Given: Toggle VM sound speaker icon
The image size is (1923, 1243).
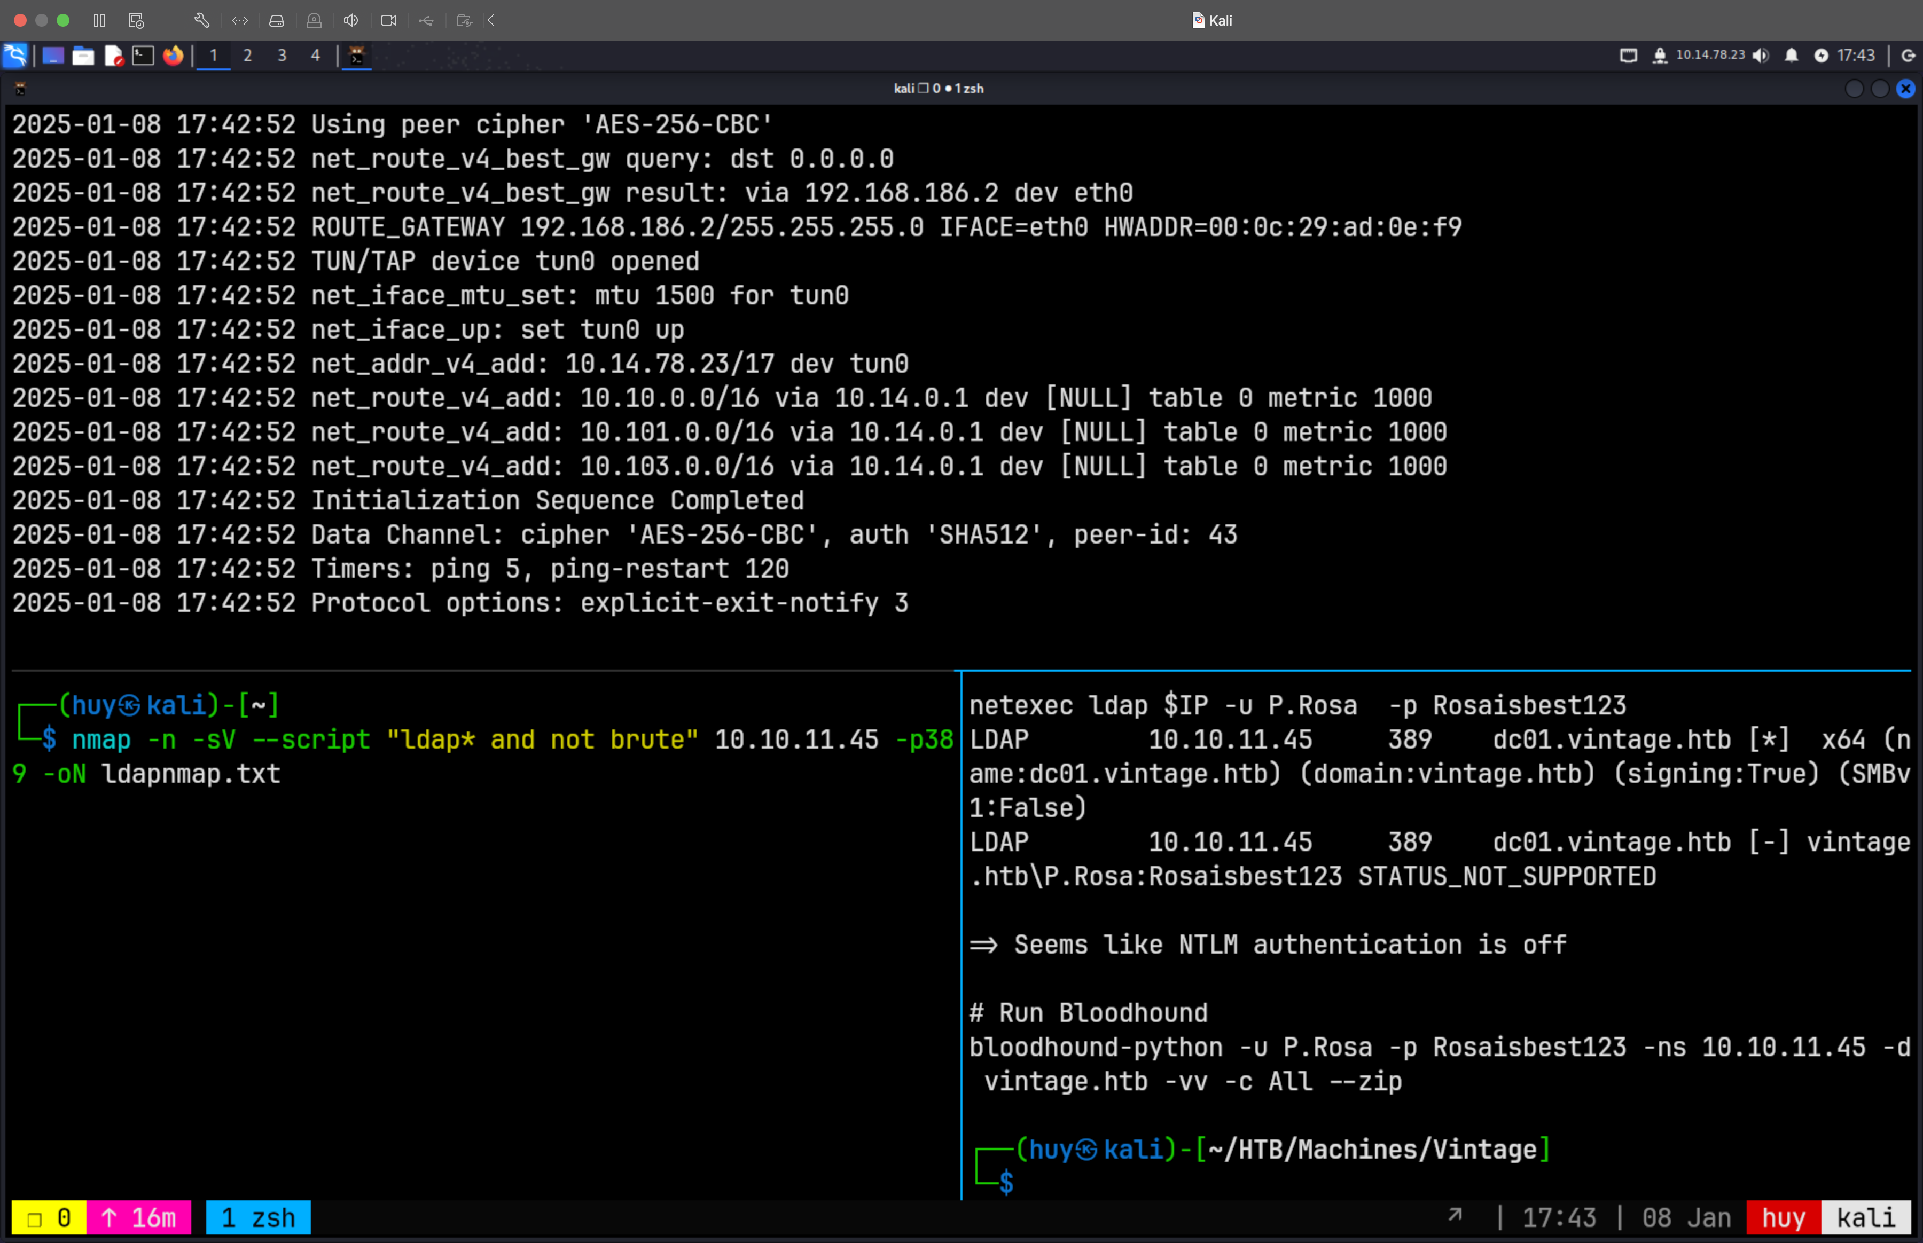Looking at the screenshot, I should pos(350,20).
